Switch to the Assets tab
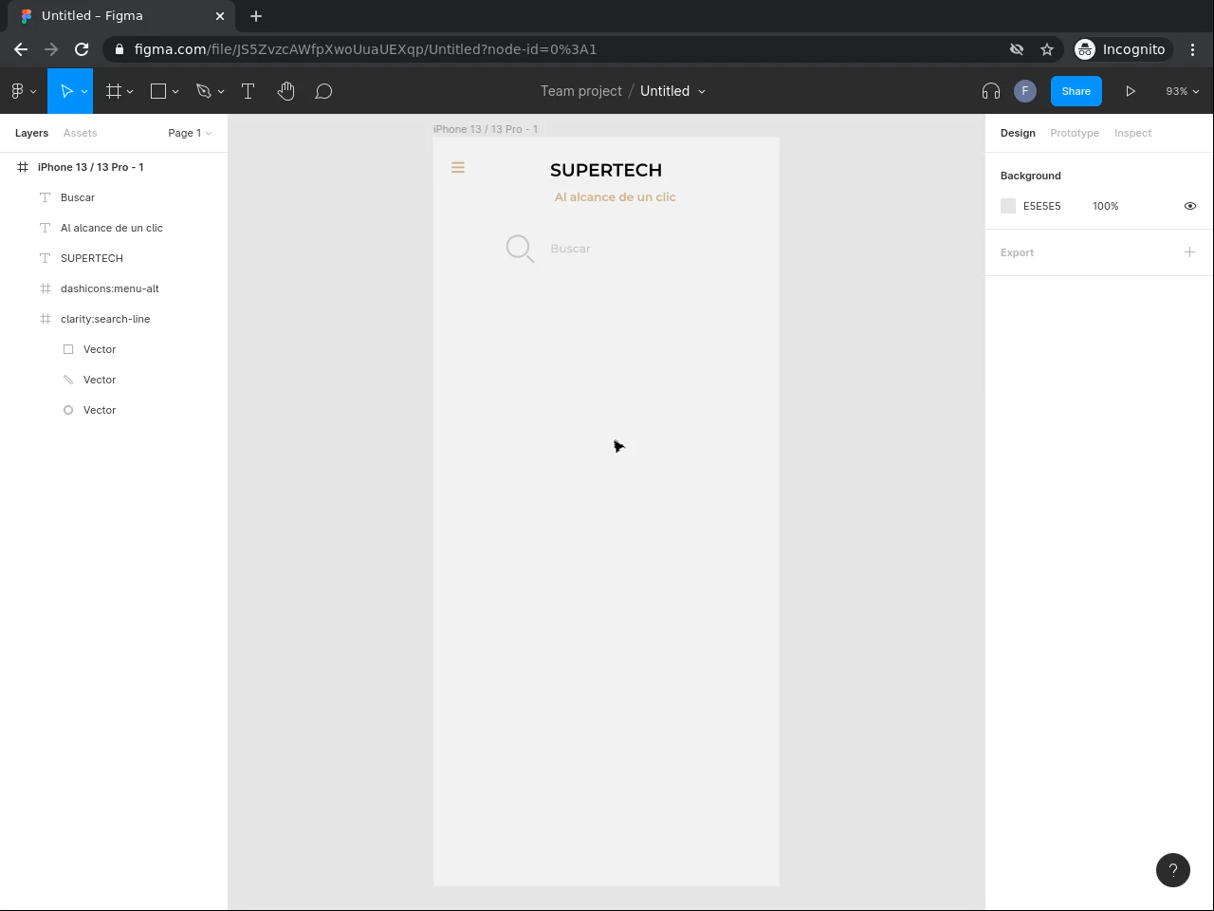 pyautogui.click(x=81, y=133)
